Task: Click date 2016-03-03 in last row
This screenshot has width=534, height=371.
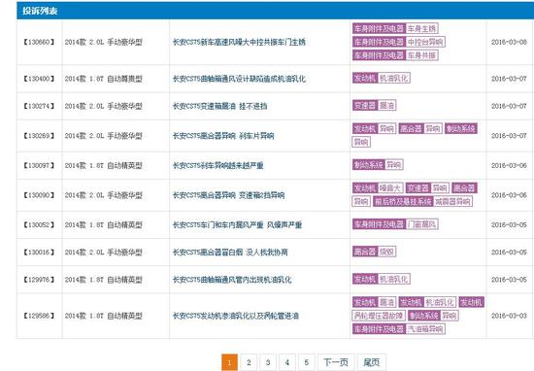Action: [x=509, y=316]
